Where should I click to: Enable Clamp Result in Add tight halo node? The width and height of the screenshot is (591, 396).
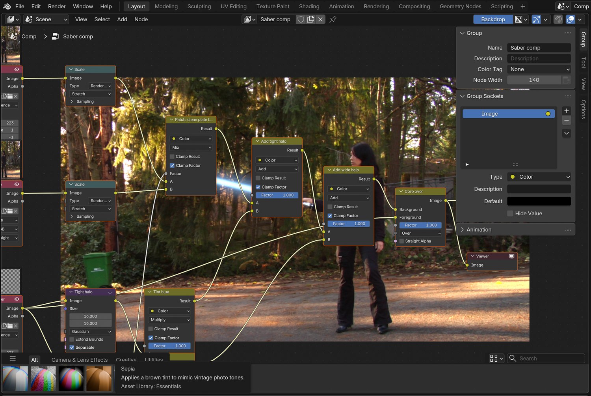click(258, 178)
